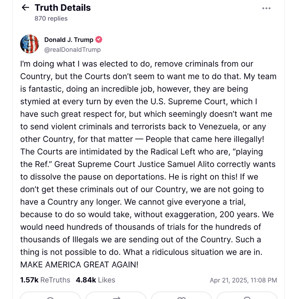Go back using the left arrow
Image resolution: width=296 pixels, height=299 pixels.
pyautogui.click(x=25, y=8)
